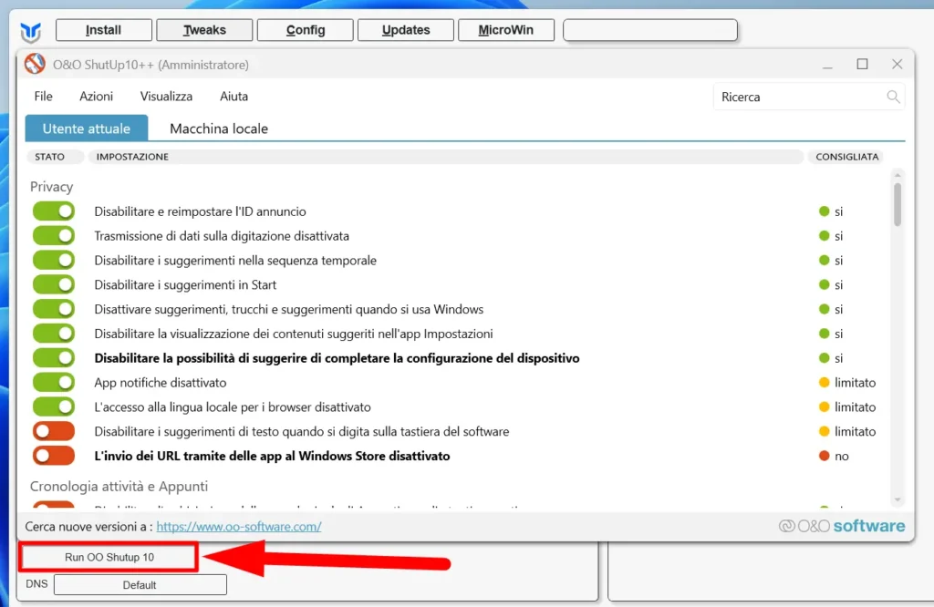Screen dimensions: 934x607
Task: Toggle 'Disabilitare e reimpostare l'ID annuncio' switch
Action: pyautogui.click(x=54, y=211)
